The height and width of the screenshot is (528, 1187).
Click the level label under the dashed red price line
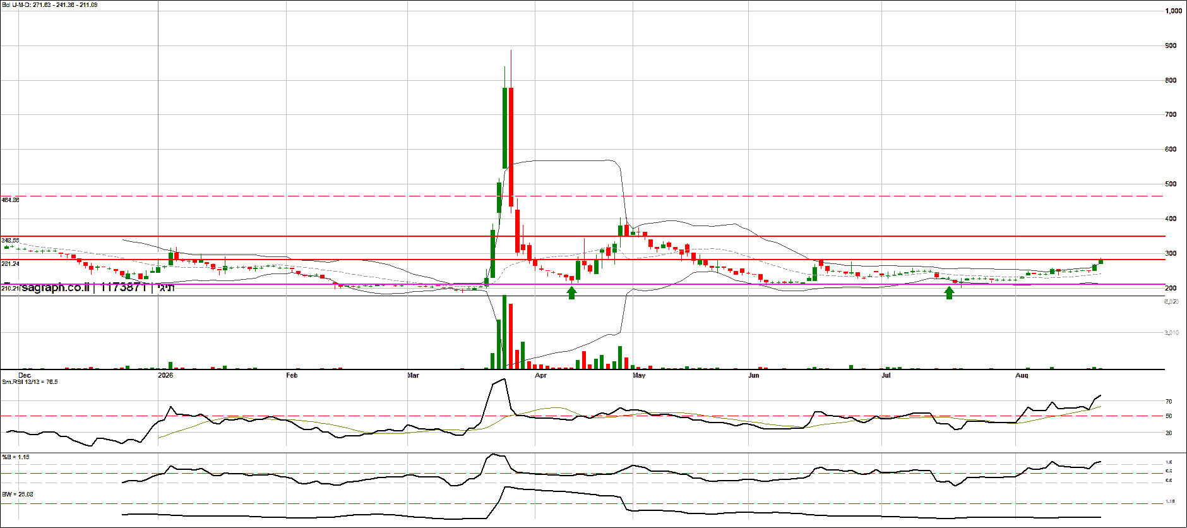point(11,200)
